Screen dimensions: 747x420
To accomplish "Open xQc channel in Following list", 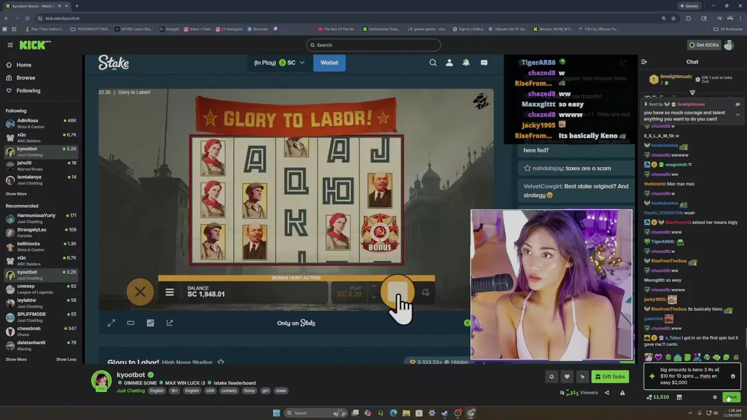I will [41, 137].
